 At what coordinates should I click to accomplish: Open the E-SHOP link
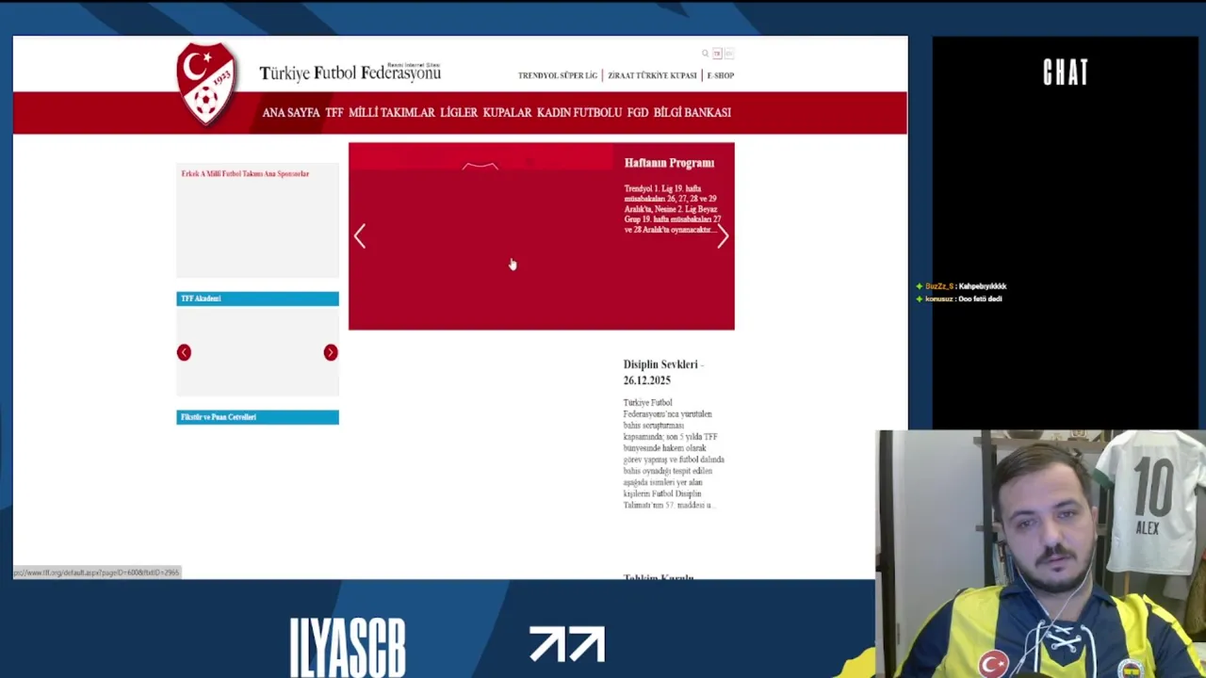[x=721, y=75]
